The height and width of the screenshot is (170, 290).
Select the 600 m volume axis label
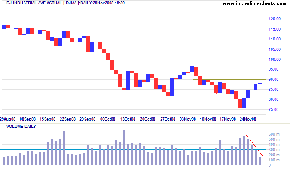(x=274, y=134)
